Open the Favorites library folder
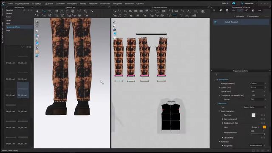This screenshot has height=153, width=272. click(9, 10)
